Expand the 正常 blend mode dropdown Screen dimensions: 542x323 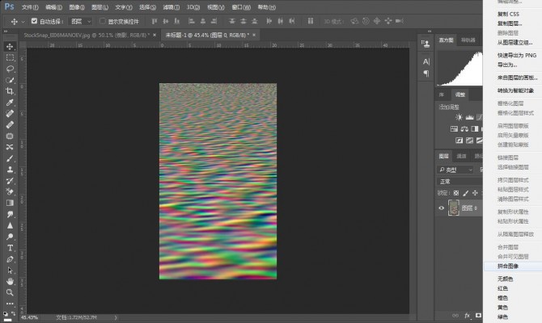coord(457,182)
